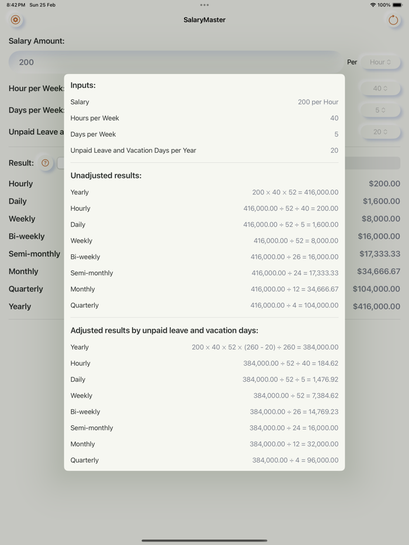
Task: Tap the Unadjusted results heading
Action: pos(106,176)
